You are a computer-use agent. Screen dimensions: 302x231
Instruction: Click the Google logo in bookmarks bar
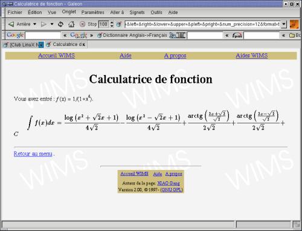[15, 35]
